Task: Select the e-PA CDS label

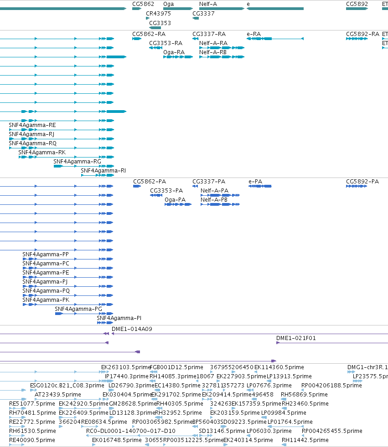Action: [x=255, y=182]
